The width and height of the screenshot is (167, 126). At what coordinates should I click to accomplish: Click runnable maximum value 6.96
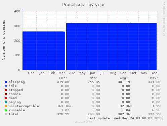tap(156, 110)
